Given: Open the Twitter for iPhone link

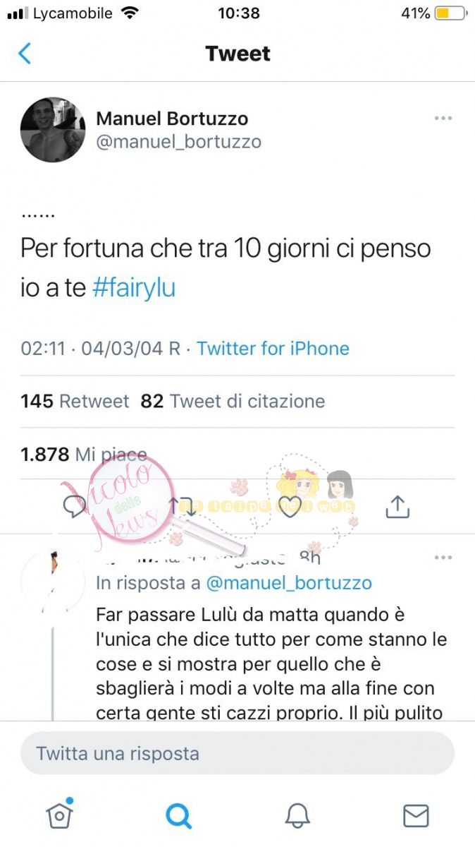Looking at the screenshot, I should point(273,348).
